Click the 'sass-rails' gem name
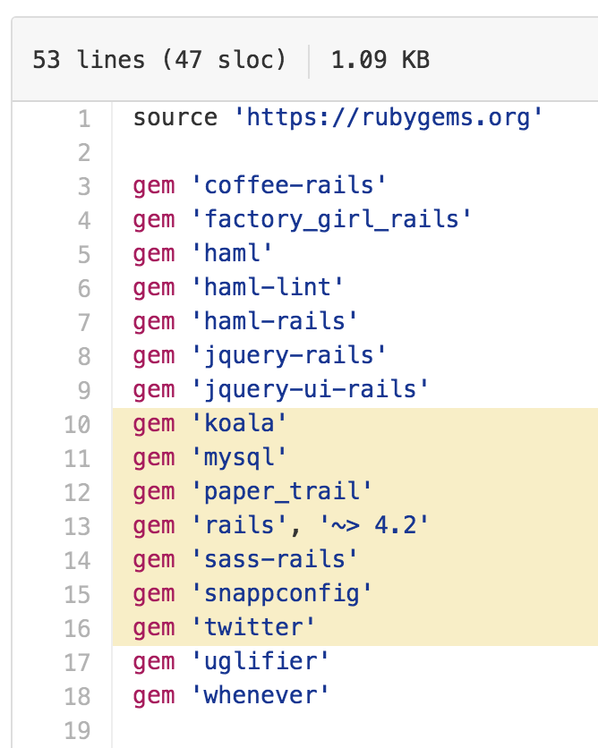The image size is (598, 748). [275, 559]
